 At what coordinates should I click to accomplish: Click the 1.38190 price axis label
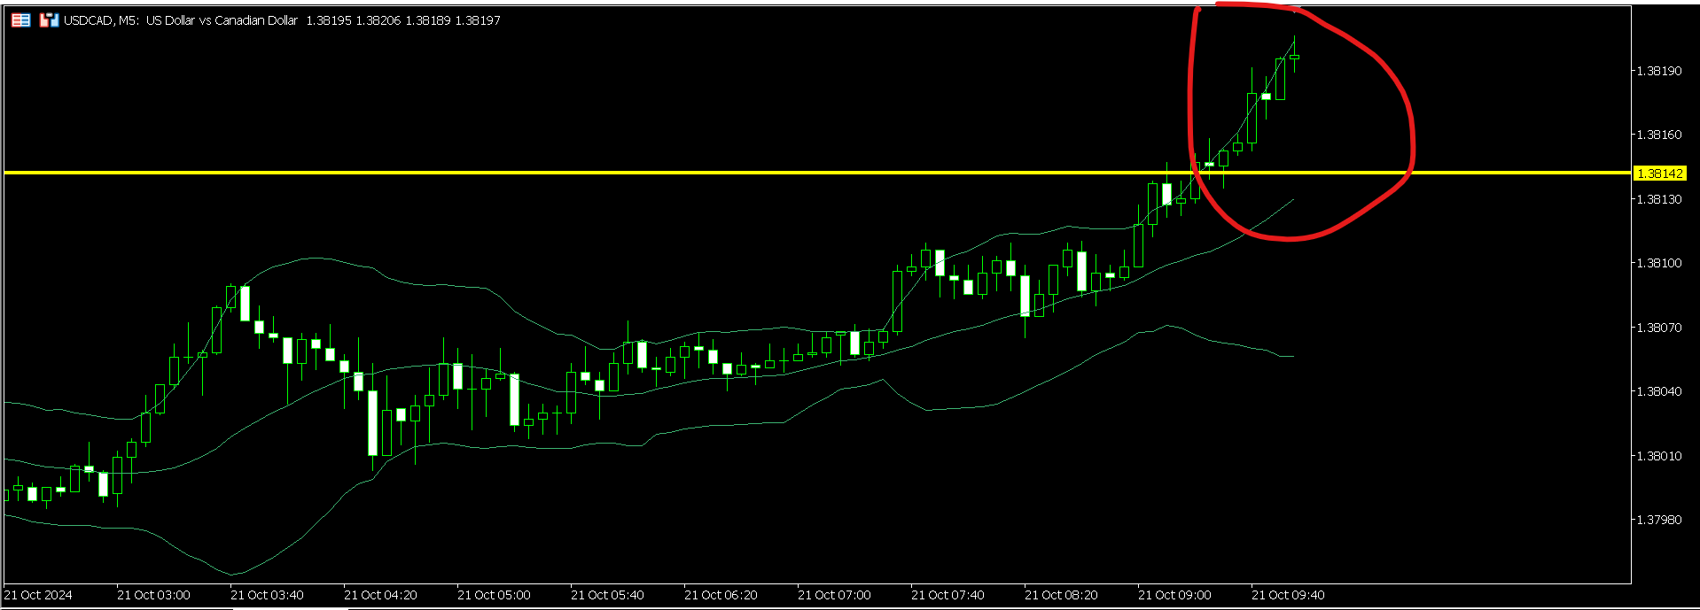pyautogui.click(x=1658, y=71)
